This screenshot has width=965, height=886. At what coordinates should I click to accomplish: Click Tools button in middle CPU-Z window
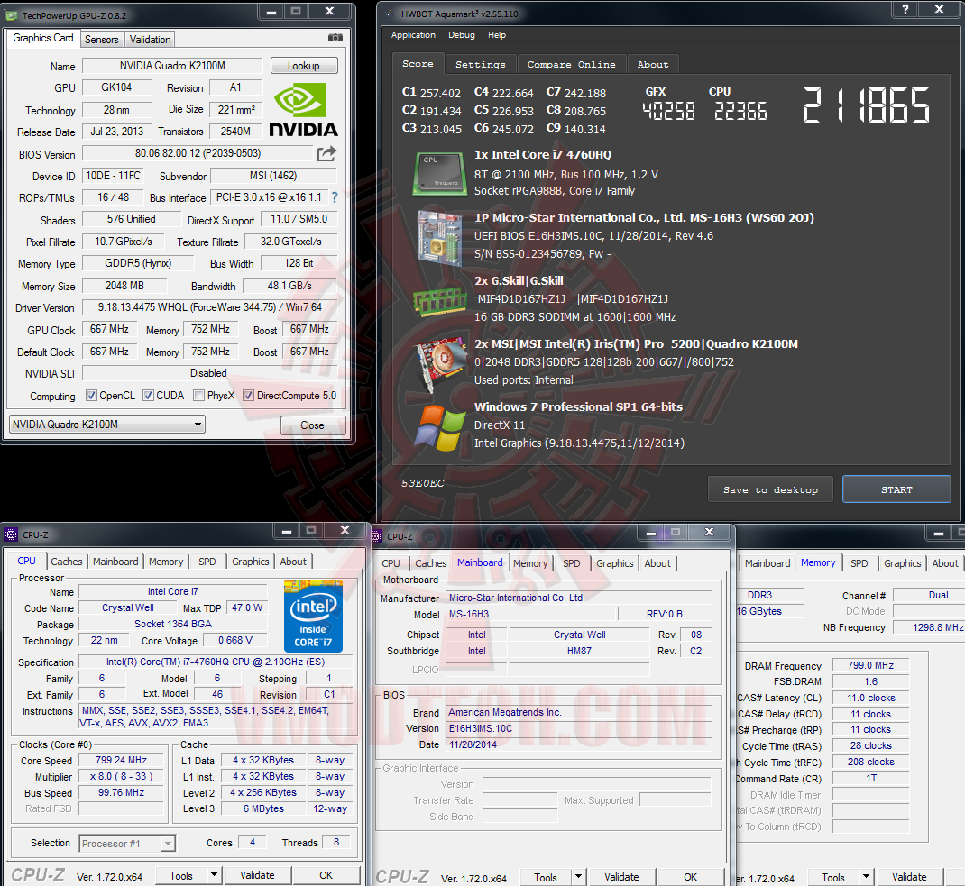[546, 877]
